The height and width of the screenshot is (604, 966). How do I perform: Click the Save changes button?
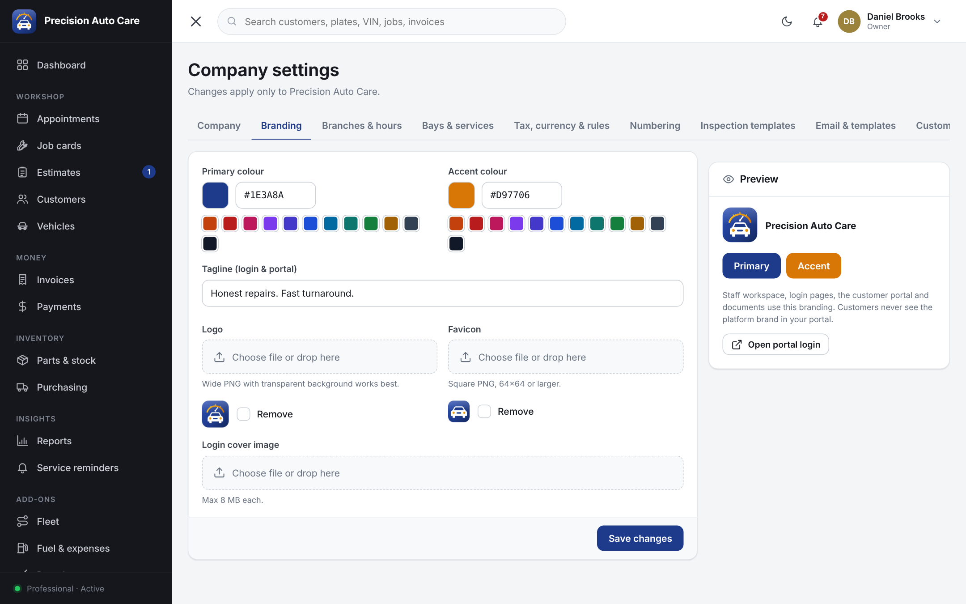[x=640, y=538]
